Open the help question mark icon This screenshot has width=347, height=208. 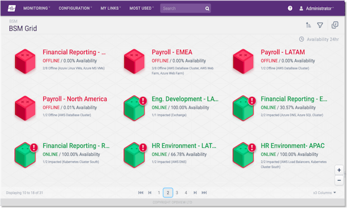pos(290,9)
